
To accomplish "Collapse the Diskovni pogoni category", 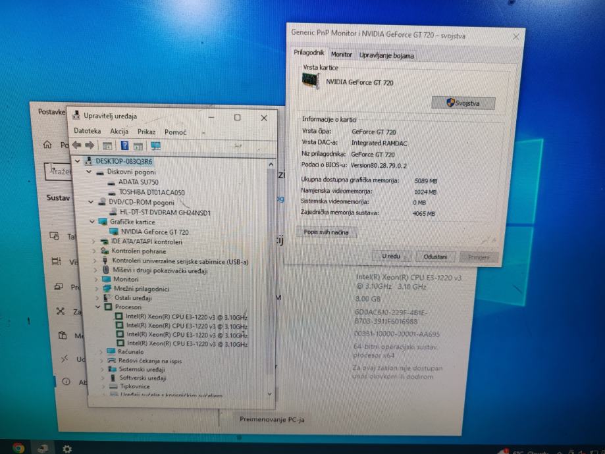I will pos(89,172).
